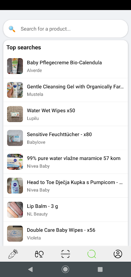This screenshot has width=131, height=277.
Task: Tap Android home circle button
Action: click(x=65, y=269)
